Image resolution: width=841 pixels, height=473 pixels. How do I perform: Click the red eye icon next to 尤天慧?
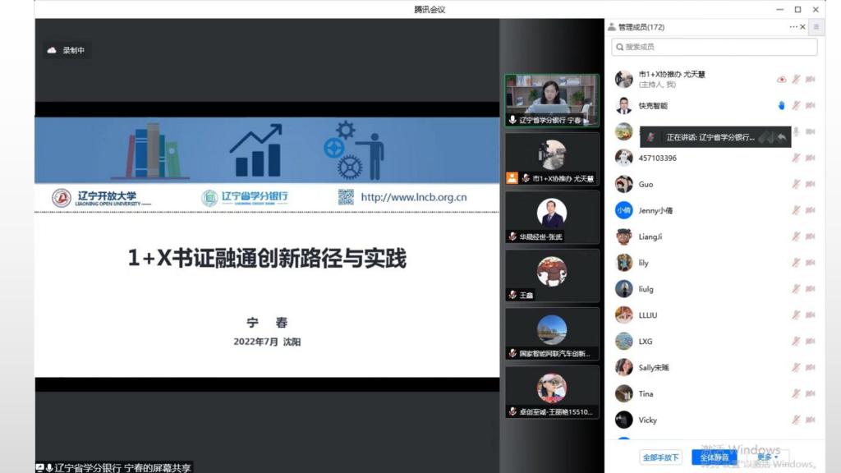782,80
